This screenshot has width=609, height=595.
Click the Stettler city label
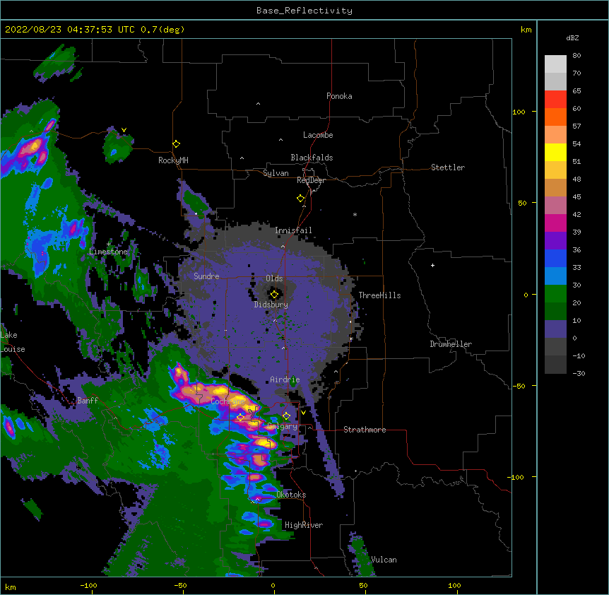448,167
